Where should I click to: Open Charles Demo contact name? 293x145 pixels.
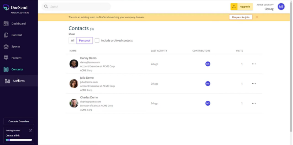pos(89,97)
